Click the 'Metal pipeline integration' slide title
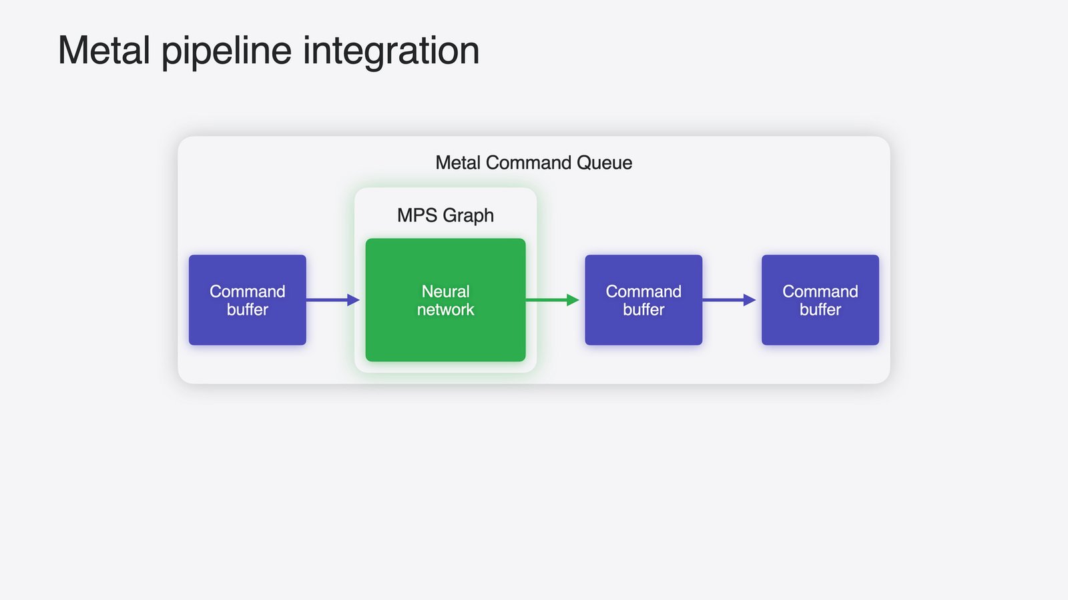 click(269, 51)
